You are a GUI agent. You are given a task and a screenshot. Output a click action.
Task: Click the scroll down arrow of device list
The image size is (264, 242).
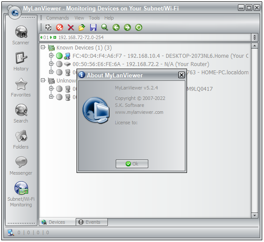254,215
